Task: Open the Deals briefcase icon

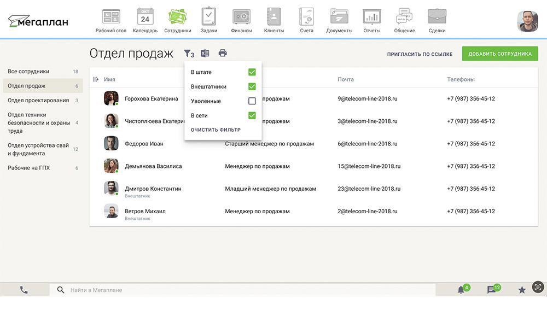Action: coord(437,17)
